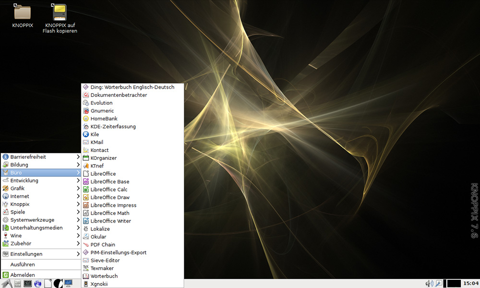
Task: Open the Zubehör menu category
Action: (x=41, y=244)
